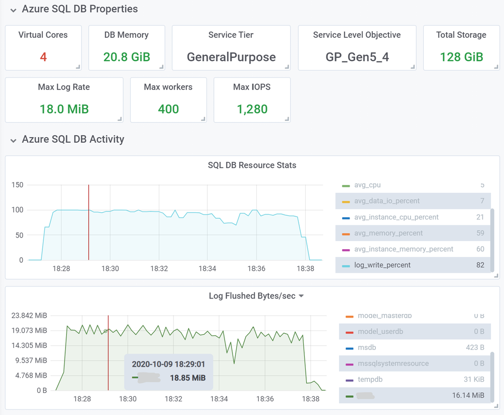504x415 pixels.
Task: Click the Service Tier panel resize handle
Action: click(x=287, y=67)
